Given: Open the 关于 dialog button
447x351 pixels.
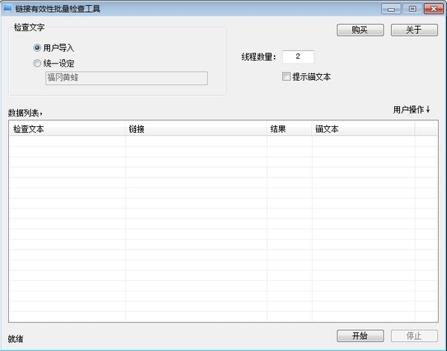Looking at the screenshot, I should coord(414,30).
